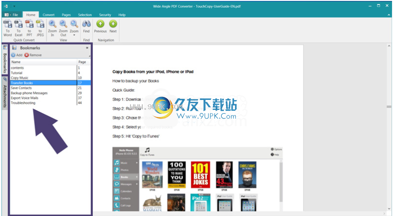Viewport: 393px width, 216px height.
Task: Go to Next page
Action: [x=113, y=26]
